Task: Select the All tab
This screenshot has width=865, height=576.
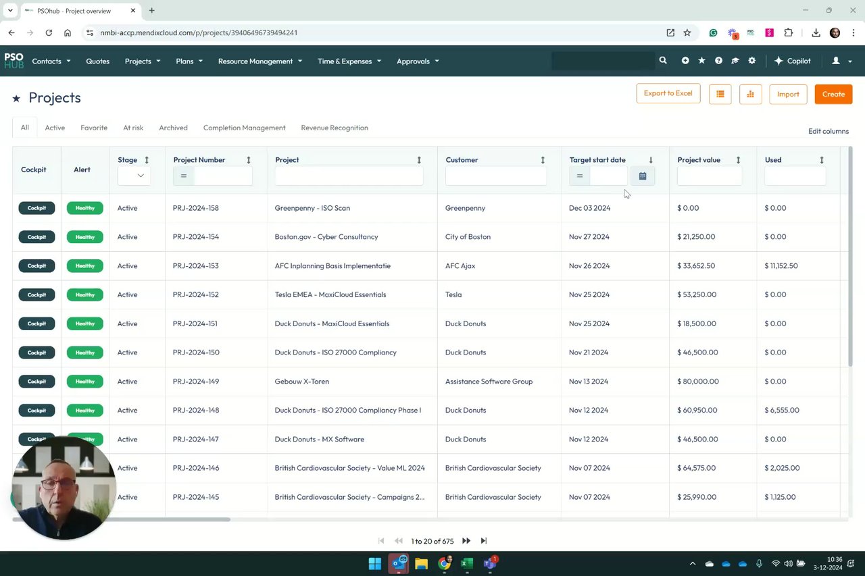Action: [x=25, y=128]
